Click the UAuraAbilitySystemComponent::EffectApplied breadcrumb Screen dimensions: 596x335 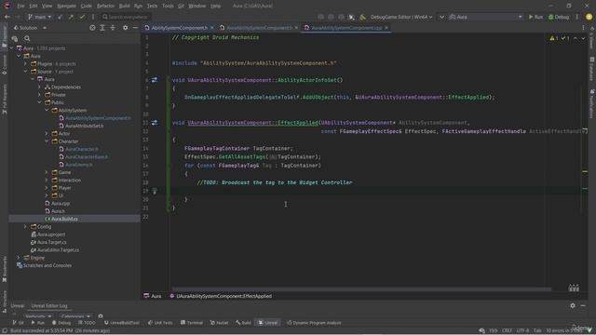click(223, 296)
